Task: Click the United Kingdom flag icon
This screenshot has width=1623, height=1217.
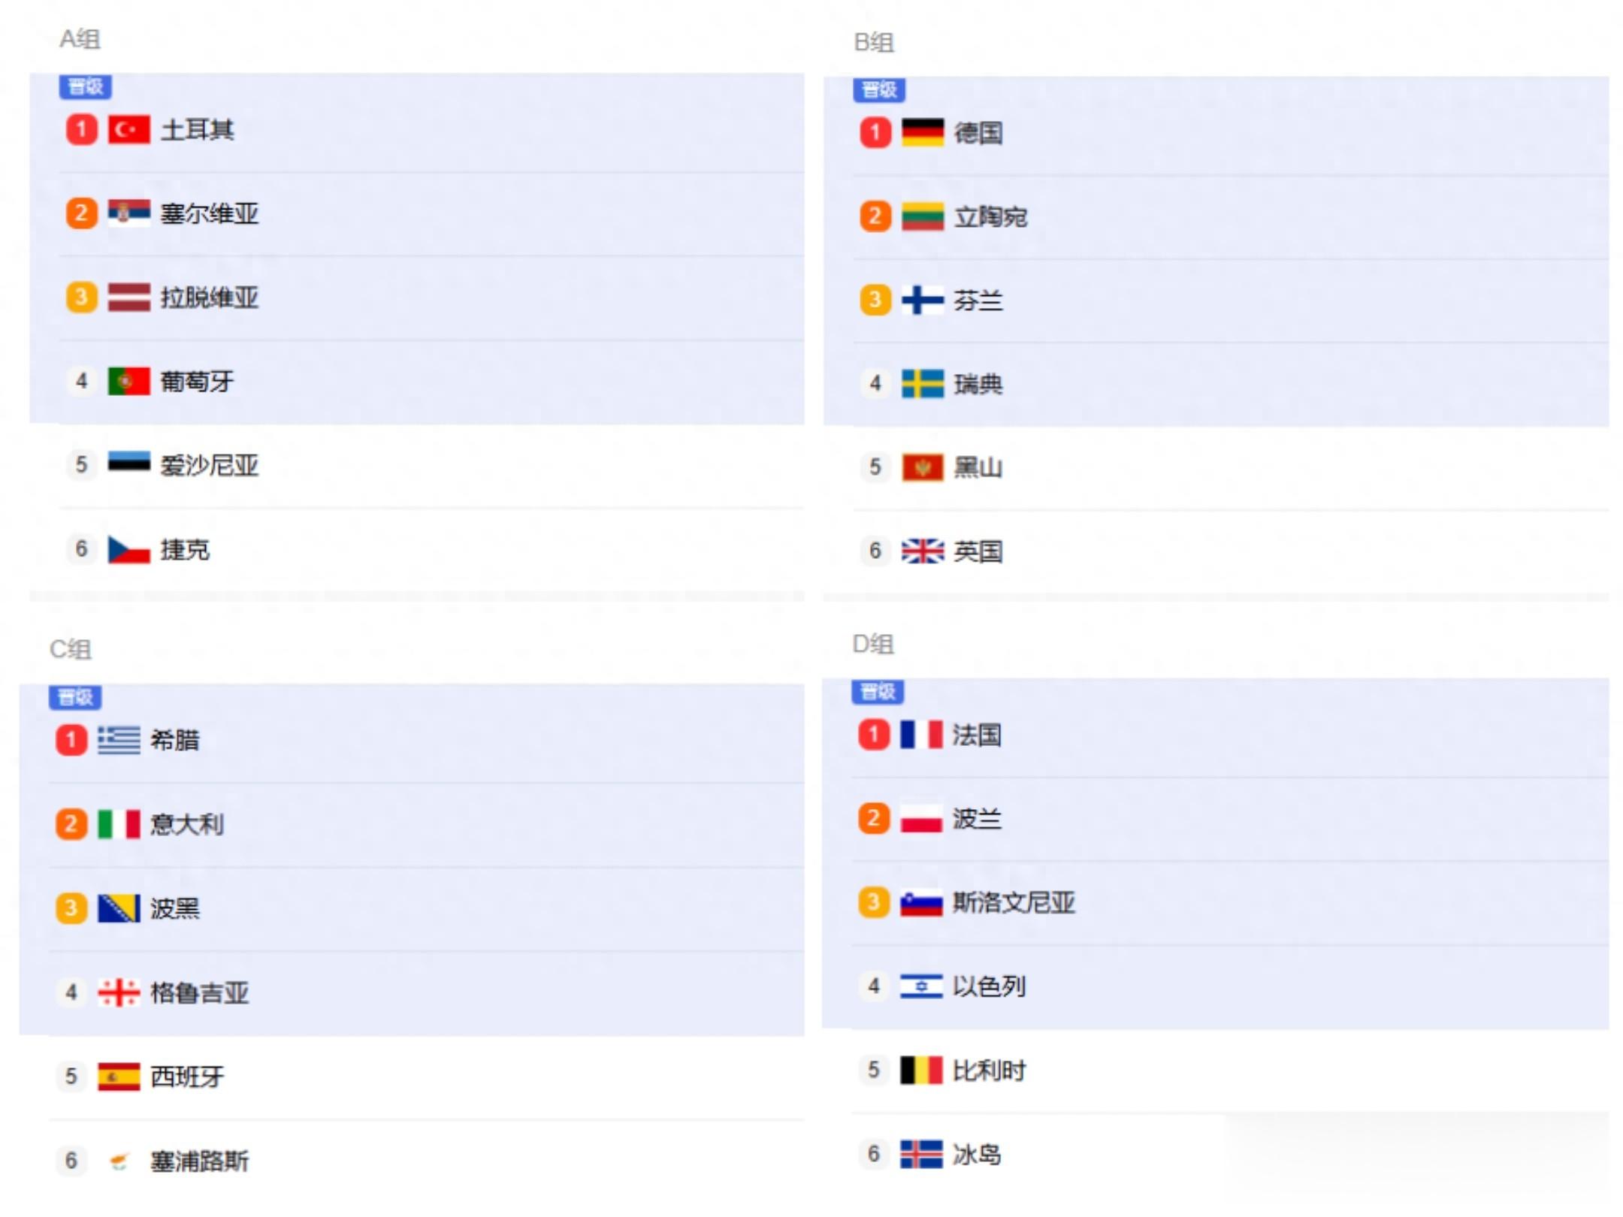Action: [x=922, y=551]
